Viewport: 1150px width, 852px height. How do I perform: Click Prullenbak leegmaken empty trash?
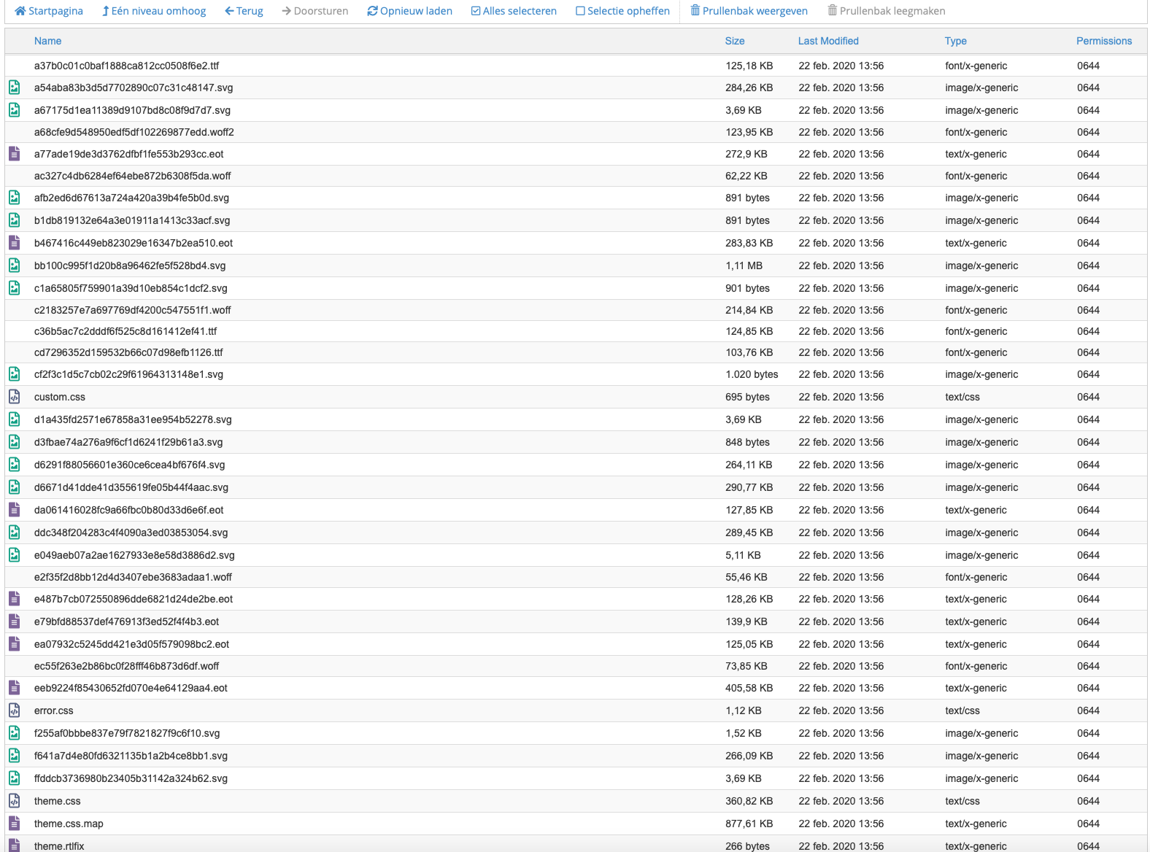pos(887,11)
